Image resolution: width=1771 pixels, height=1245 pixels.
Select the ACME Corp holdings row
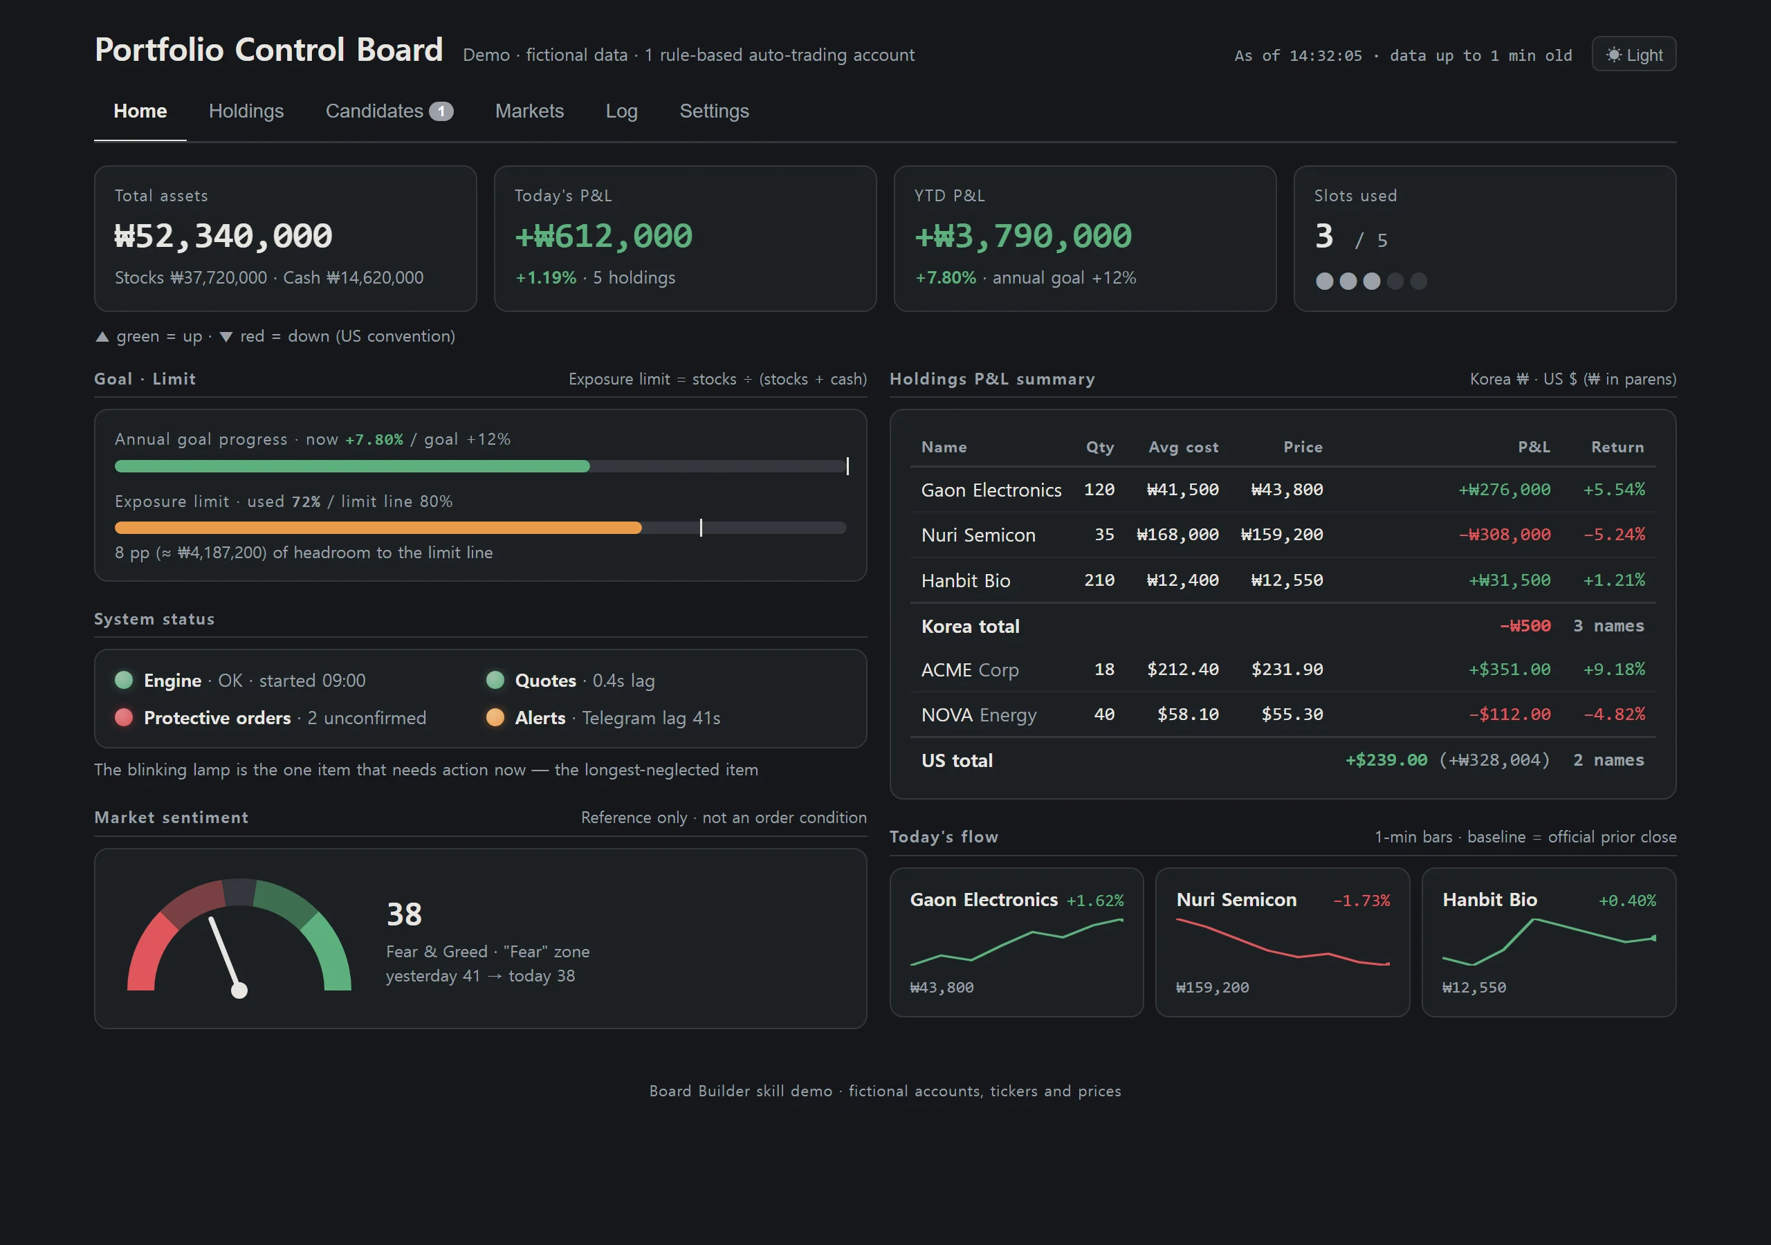[x=1282, y=670]
